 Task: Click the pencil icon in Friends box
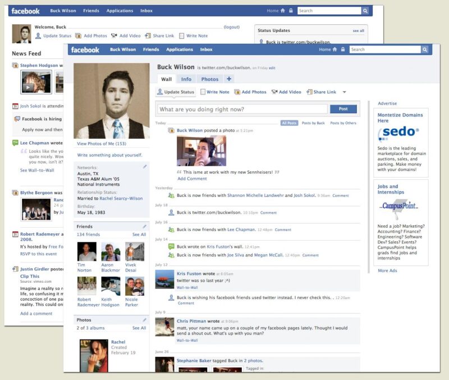pos(145,227)
